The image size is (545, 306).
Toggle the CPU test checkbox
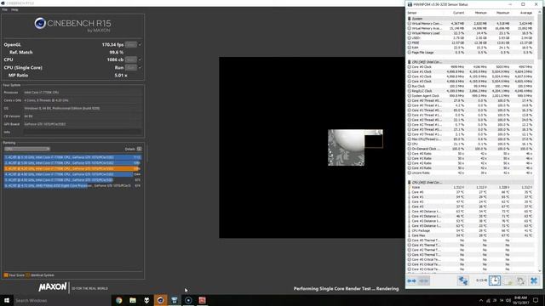140,59
